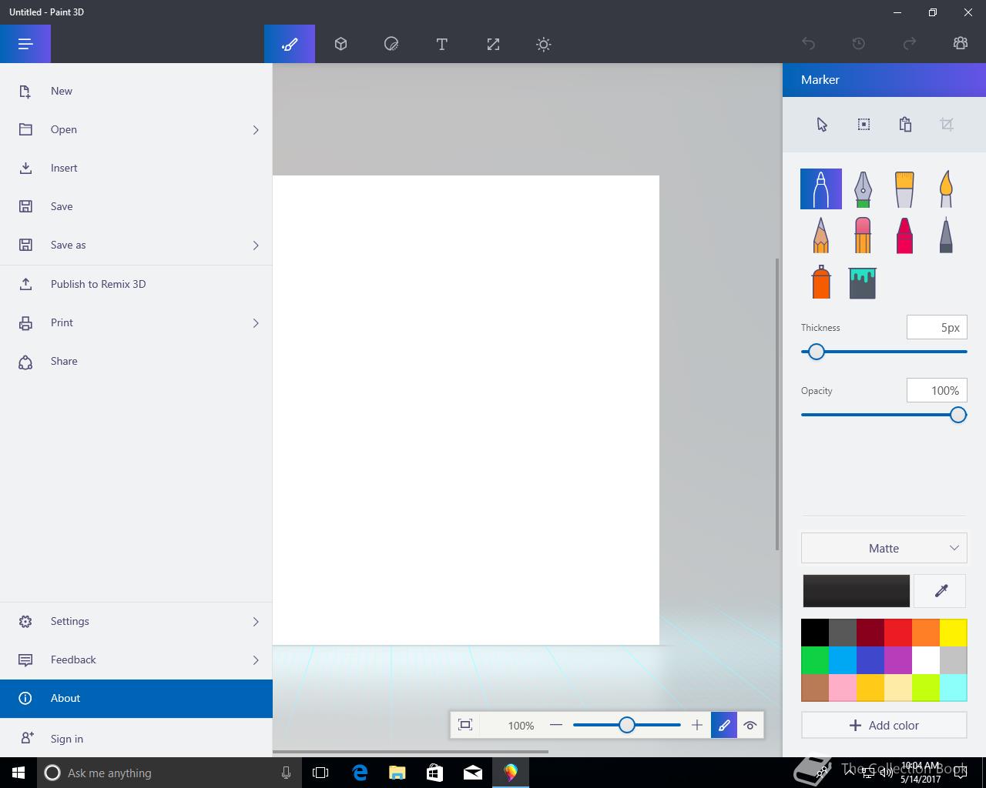Toggle the 3D preview eye button
Image resolution: width=986 pixels, height=788 pixels.
[750, 725]
